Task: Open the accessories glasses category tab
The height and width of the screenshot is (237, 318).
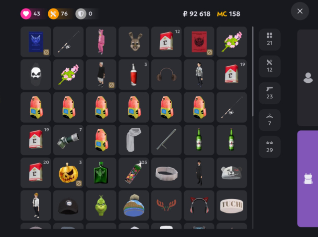Action: (x=270, y=147)
